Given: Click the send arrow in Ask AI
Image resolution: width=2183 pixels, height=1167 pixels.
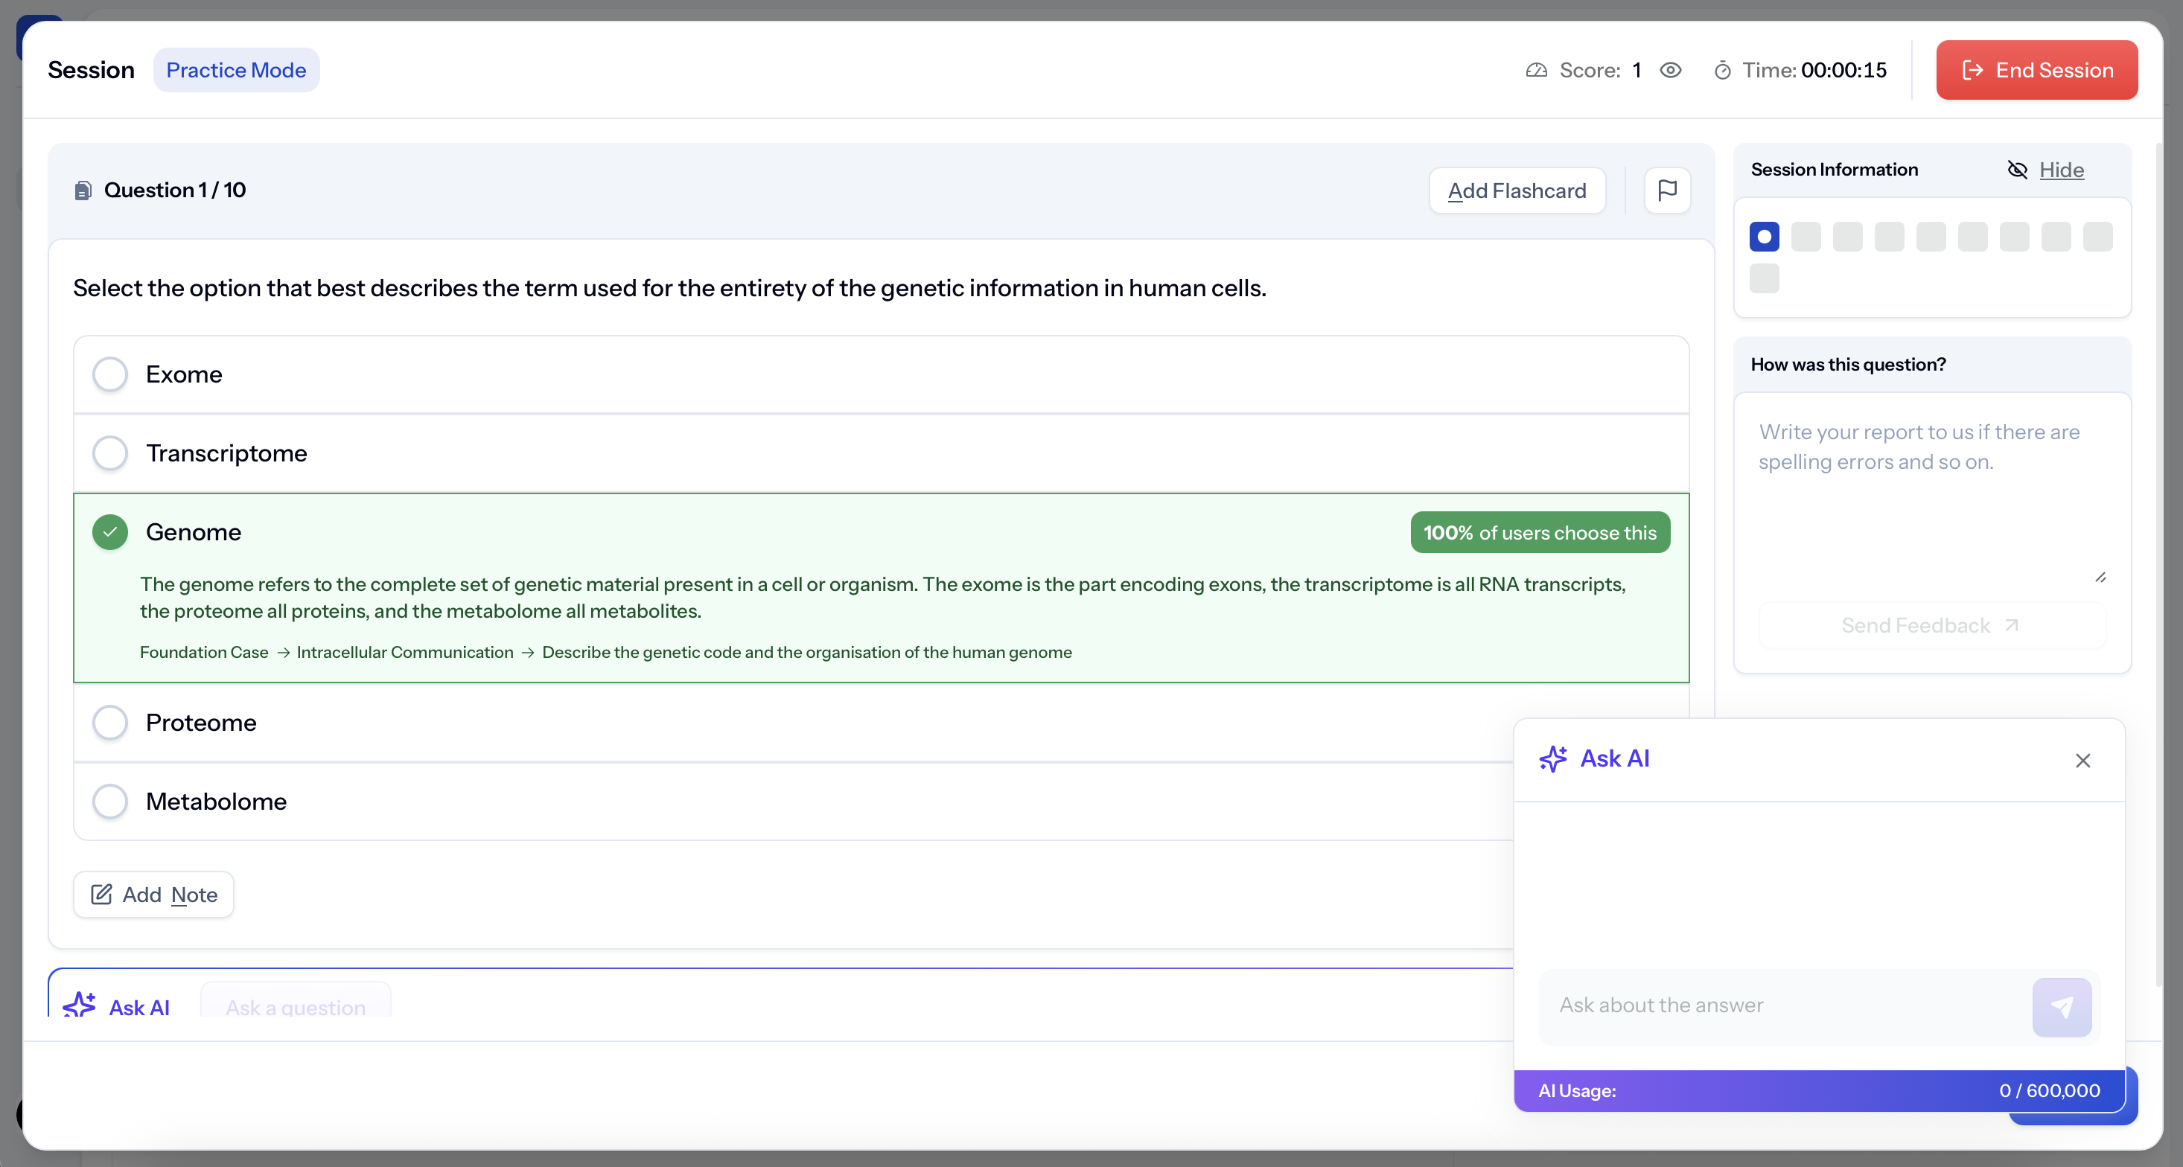Looking at the screenshot, I should [2061, 1007].
